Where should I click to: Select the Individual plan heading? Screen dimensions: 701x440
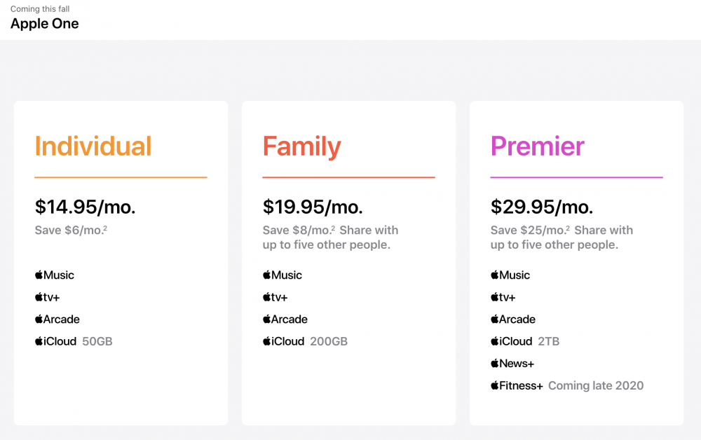93,146
